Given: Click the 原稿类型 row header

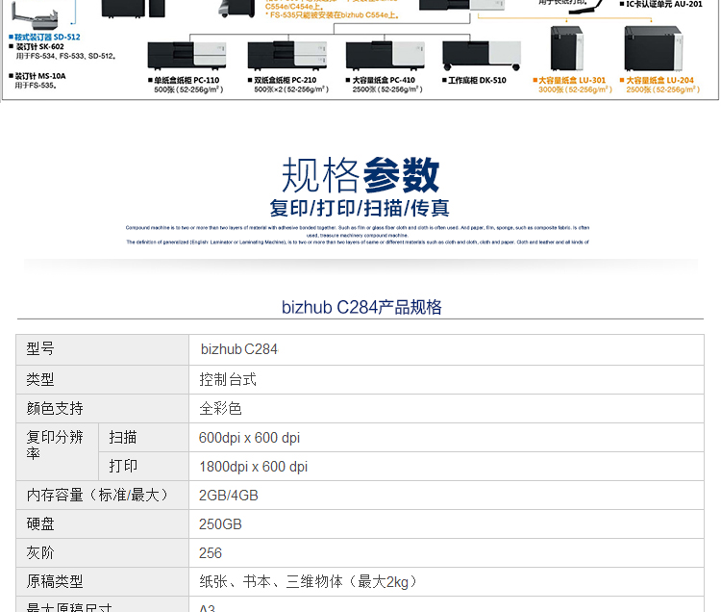Looking at the screenshot, I should [x=103, y=582].
